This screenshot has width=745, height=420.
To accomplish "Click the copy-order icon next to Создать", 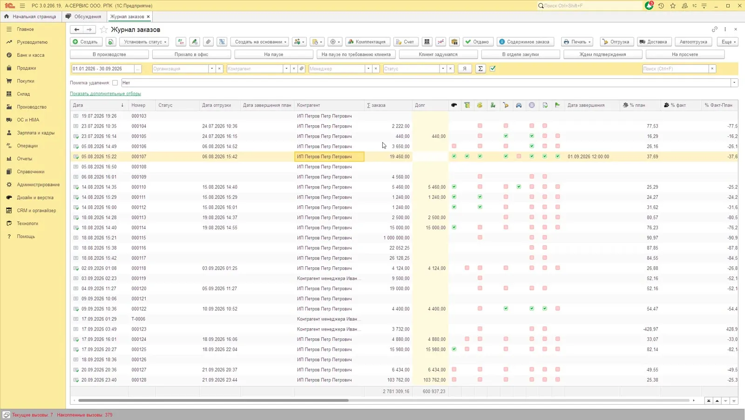I will [111, 42].
